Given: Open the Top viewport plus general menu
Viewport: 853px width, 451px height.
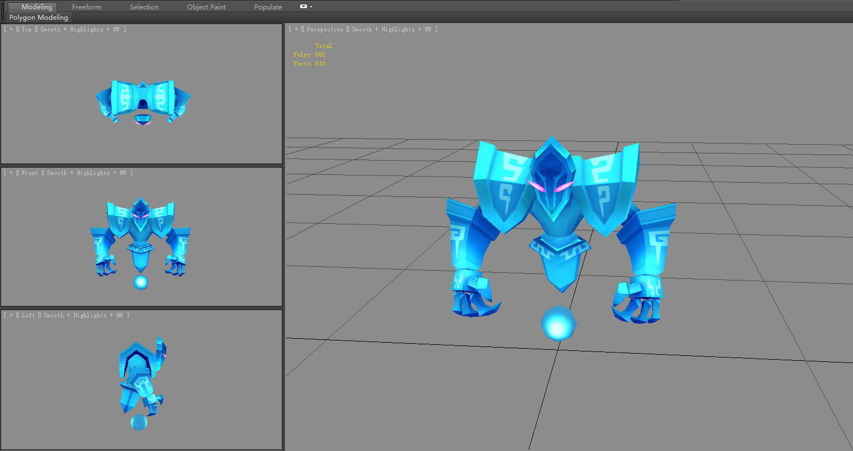Looking at the screenshot, I should 11,29.
